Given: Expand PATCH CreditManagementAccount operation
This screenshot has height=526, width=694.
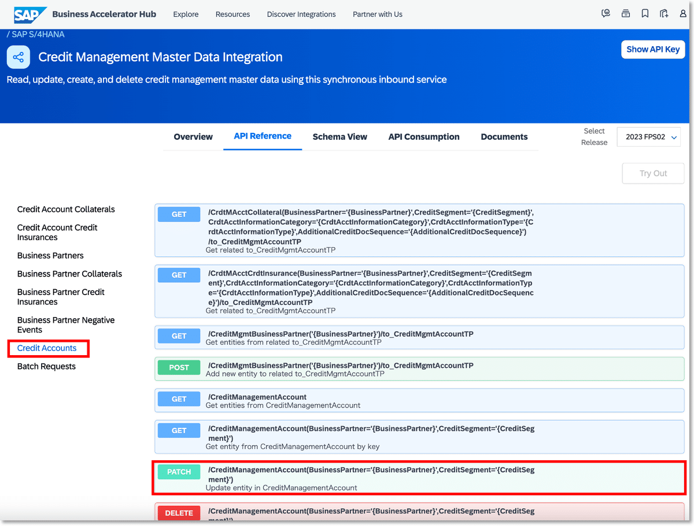Looking at the screenshot, I should (419, 477).
